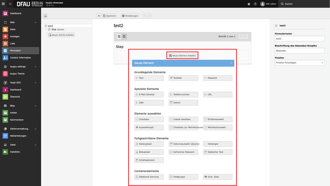Image resolution: width=330 pixels, height=186 pixels.
Task: Add a Dateiupload element
Action: (x=149, y=144)
